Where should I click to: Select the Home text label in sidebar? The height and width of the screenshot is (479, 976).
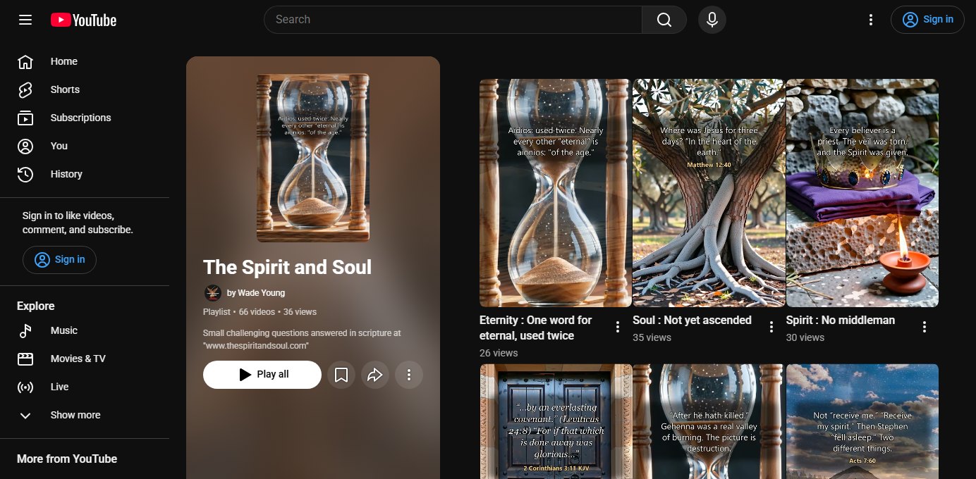coord(64,61)
